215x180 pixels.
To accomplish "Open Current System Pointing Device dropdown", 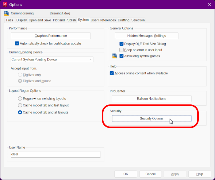I will pyautogui.click(x=52, y=59).
